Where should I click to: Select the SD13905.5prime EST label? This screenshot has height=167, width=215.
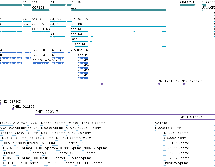[55, 153]
